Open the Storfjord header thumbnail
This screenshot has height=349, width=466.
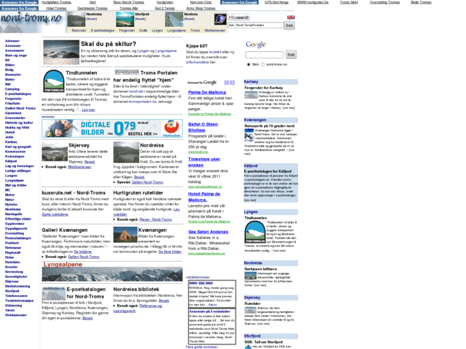[125, 20]
